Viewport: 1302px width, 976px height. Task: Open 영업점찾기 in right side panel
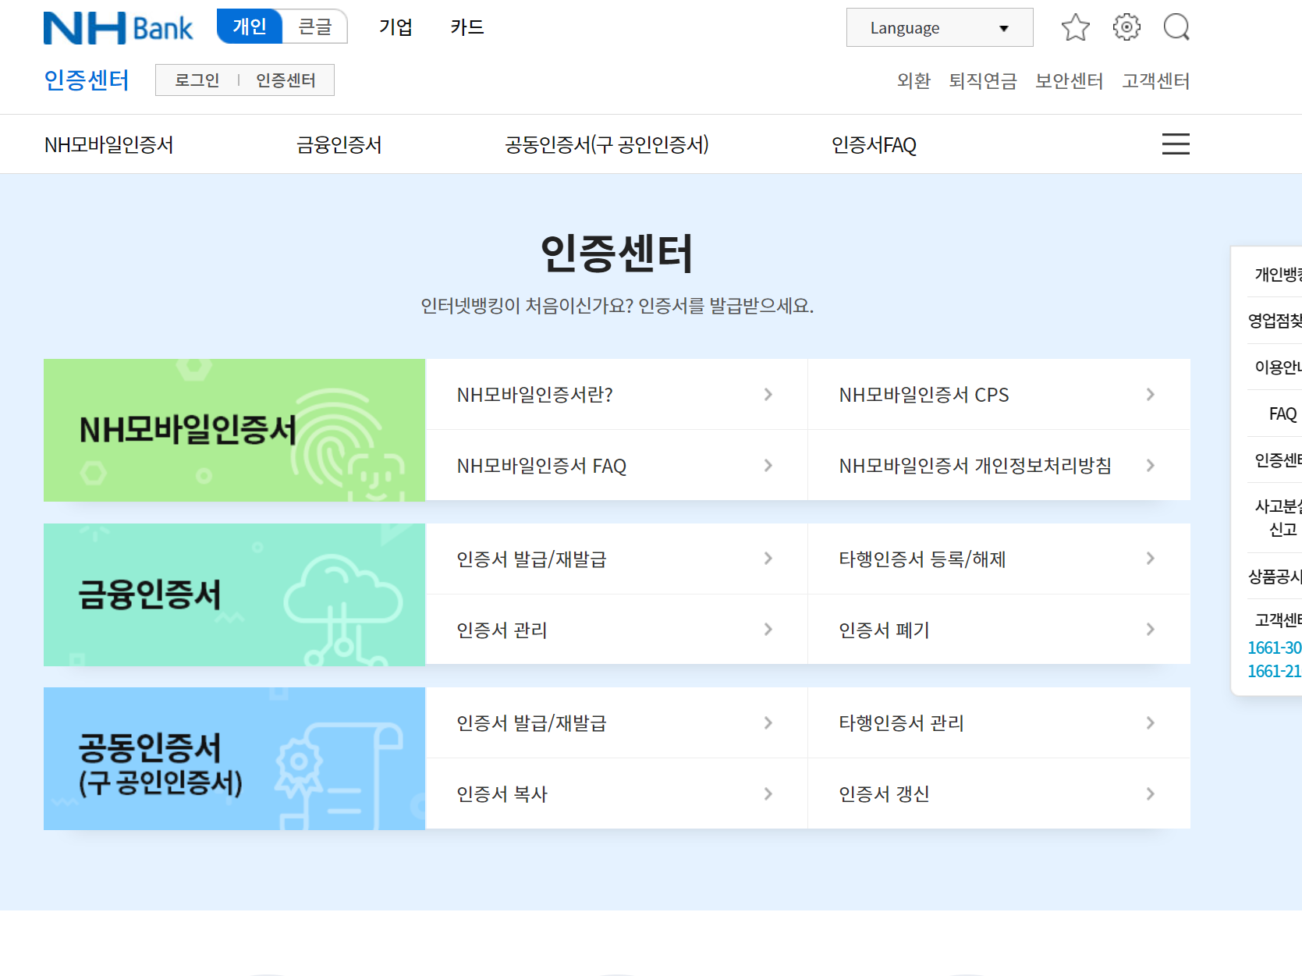[x=1275, y=321]
